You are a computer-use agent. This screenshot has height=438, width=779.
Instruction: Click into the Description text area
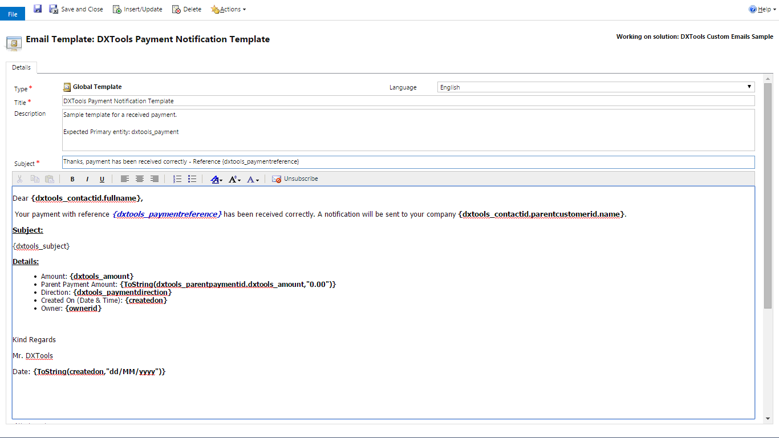[x=408, y=130]
